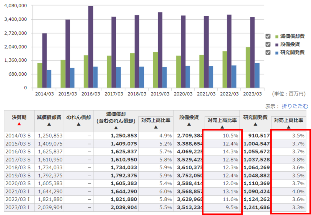
Task: Click sort arrow under 研究開発費 header
Action: 255,124
